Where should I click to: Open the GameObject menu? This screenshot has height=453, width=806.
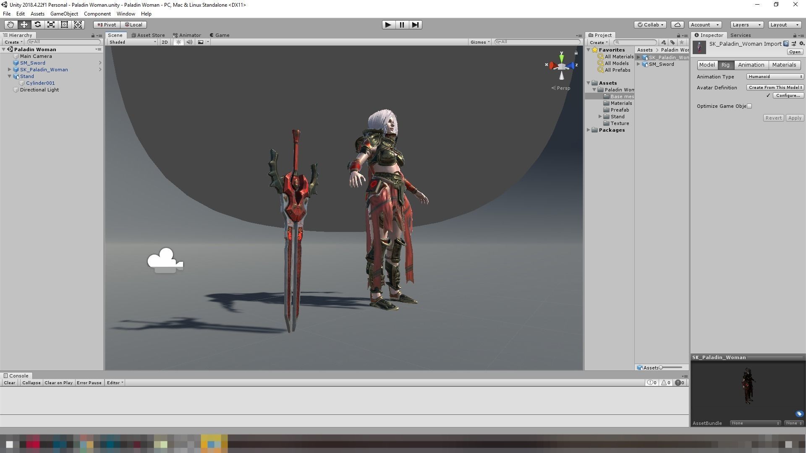pyautogui.click(x=64, y=13)
